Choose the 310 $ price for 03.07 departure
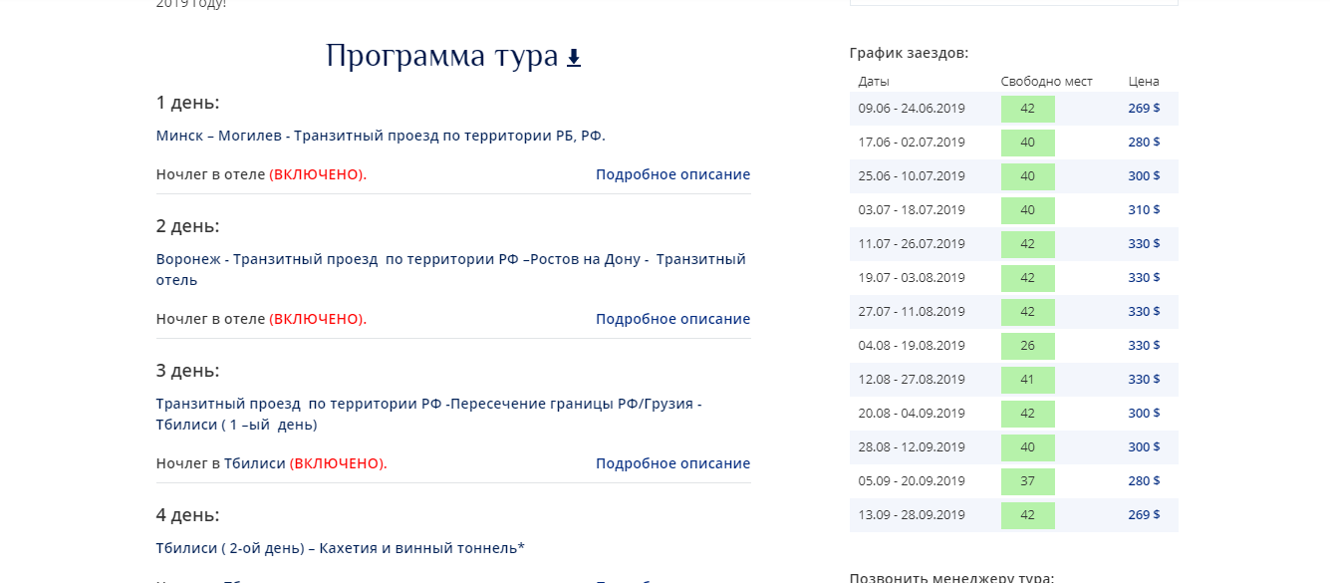The width and height of the screenshot is (1330, 583). [x=1144, y=210]
